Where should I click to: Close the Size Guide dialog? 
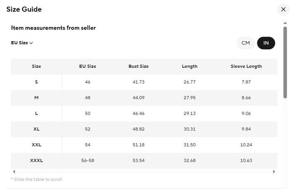tap(283, 9)
